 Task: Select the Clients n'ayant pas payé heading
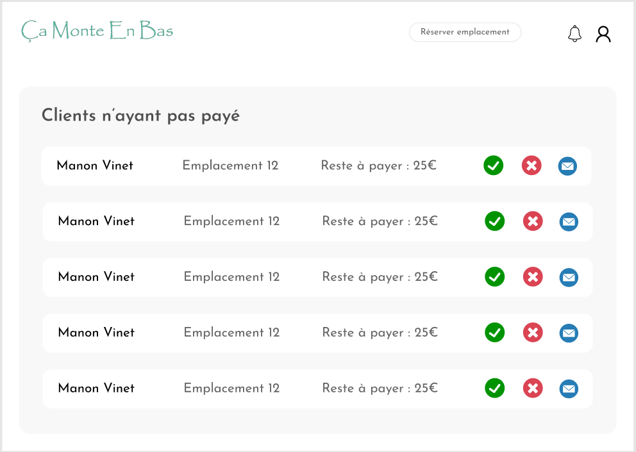(x=140, y=116)
